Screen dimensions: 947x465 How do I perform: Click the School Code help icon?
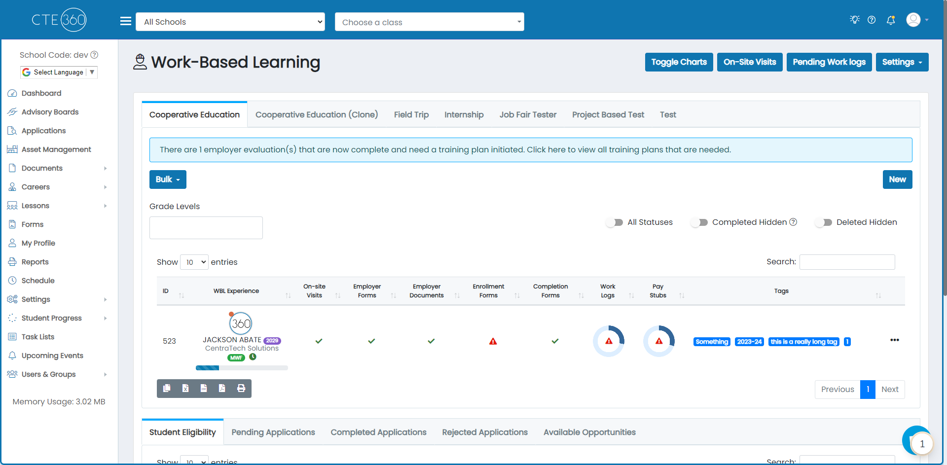(94, 55)
